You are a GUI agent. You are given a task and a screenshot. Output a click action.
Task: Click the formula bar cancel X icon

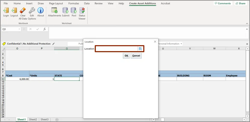click(x=31, y=29)
